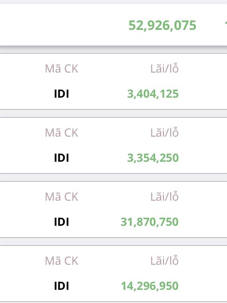Tap the Mã CK label above the 31,870,750 row

click(x=61, y=197)
